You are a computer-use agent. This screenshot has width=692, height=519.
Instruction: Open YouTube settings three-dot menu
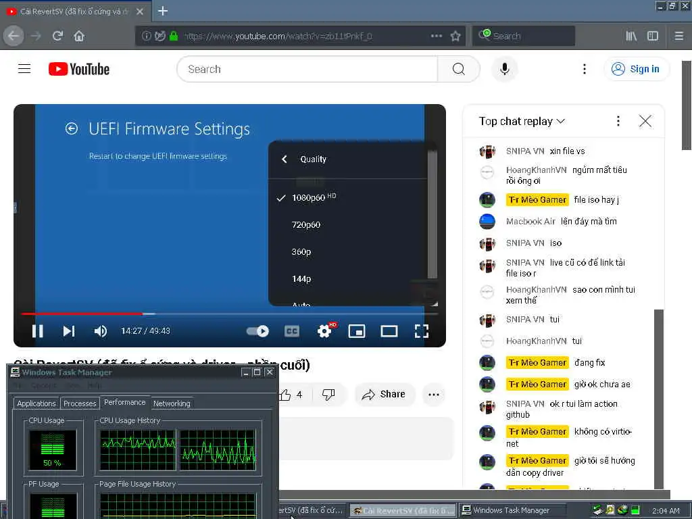(585, 69)
